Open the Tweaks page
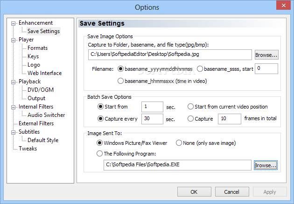Screen dimensions: 294x204 click(28, 149)
